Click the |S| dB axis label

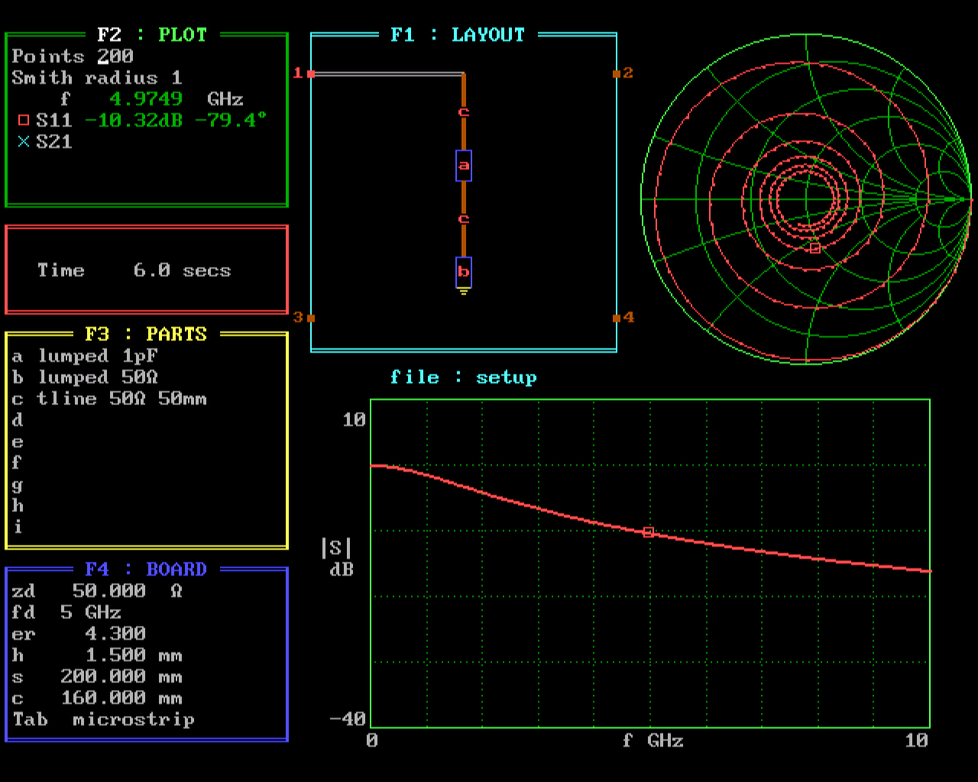(338, 557)
